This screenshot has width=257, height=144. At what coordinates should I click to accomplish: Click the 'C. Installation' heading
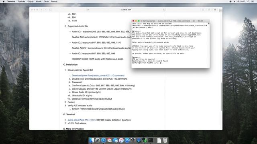pyautogui.click(x=70, y=64)
